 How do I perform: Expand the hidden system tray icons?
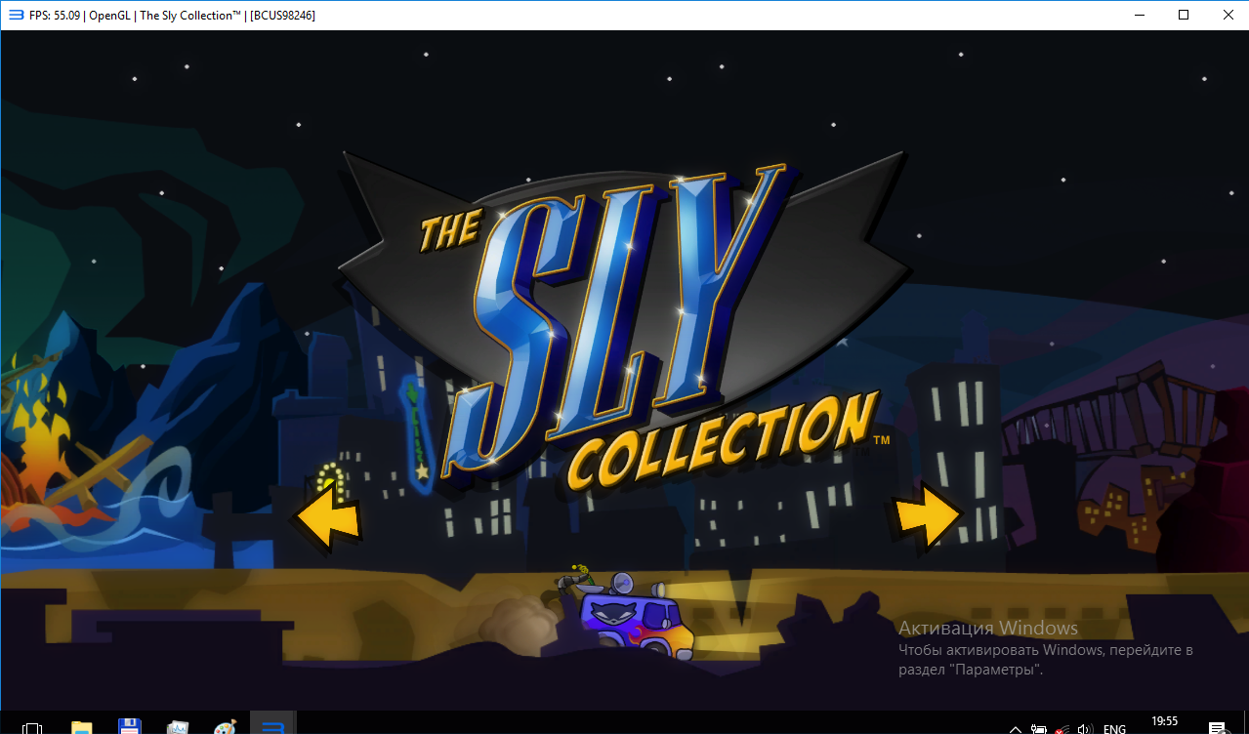(1015, 728)
